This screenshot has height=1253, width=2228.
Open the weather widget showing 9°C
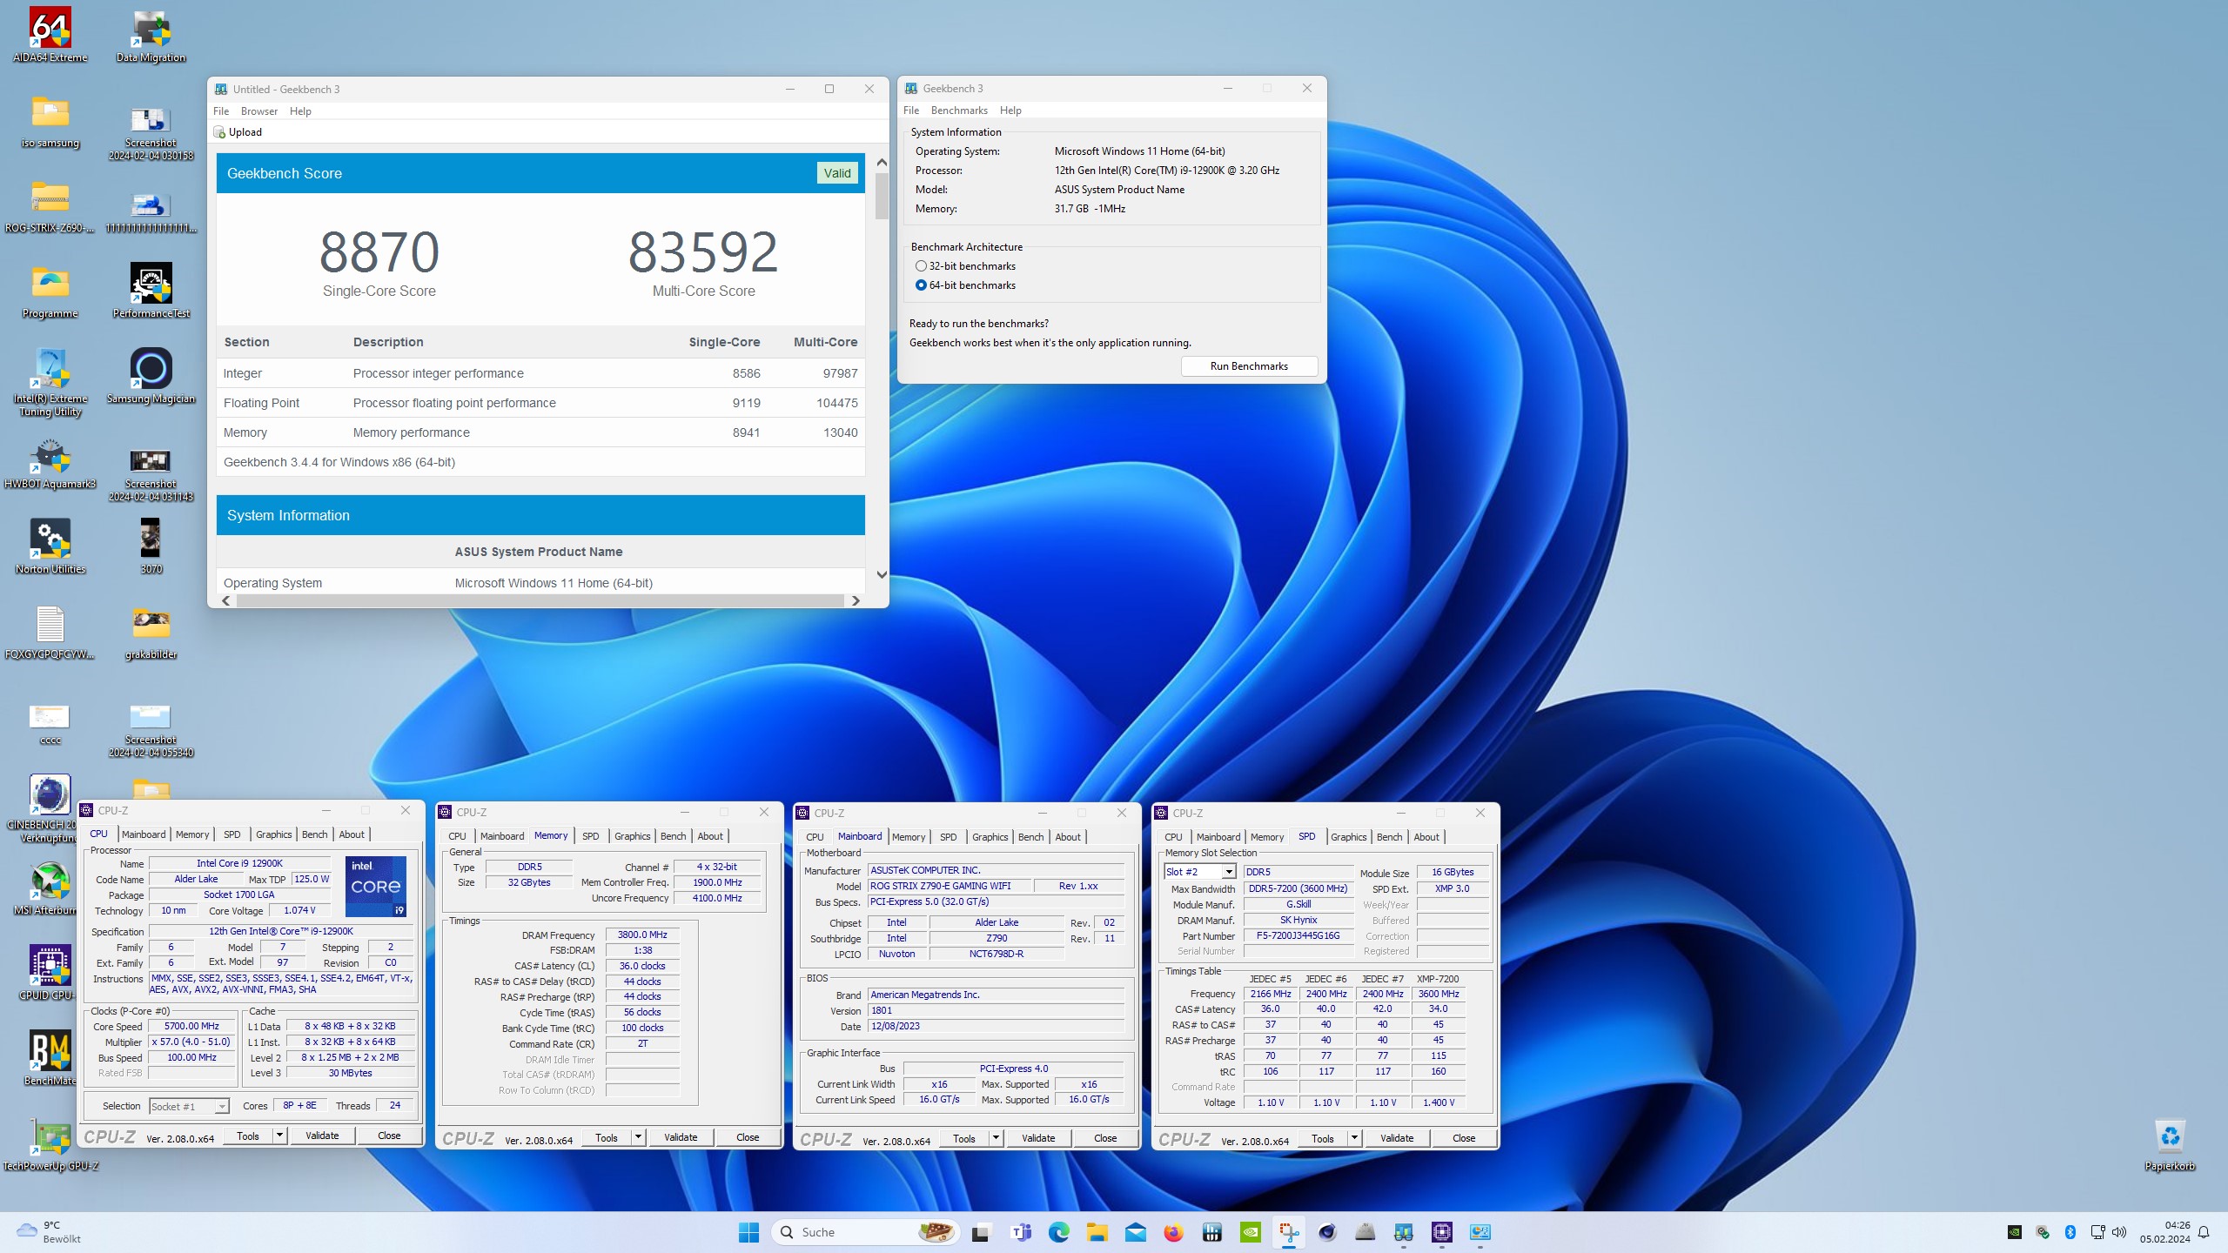pos(50,1232)
